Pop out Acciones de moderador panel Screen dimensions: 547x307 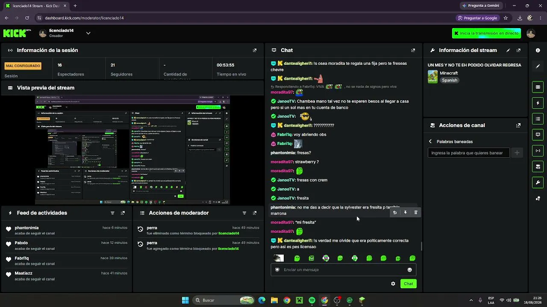coord(255,213)
